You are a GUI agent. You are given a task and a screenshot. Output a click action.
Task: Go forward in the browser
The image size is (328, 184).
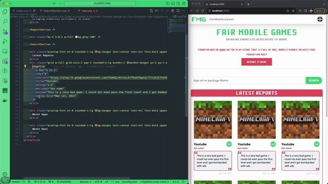pyautogui.click(x=197, y=11)
